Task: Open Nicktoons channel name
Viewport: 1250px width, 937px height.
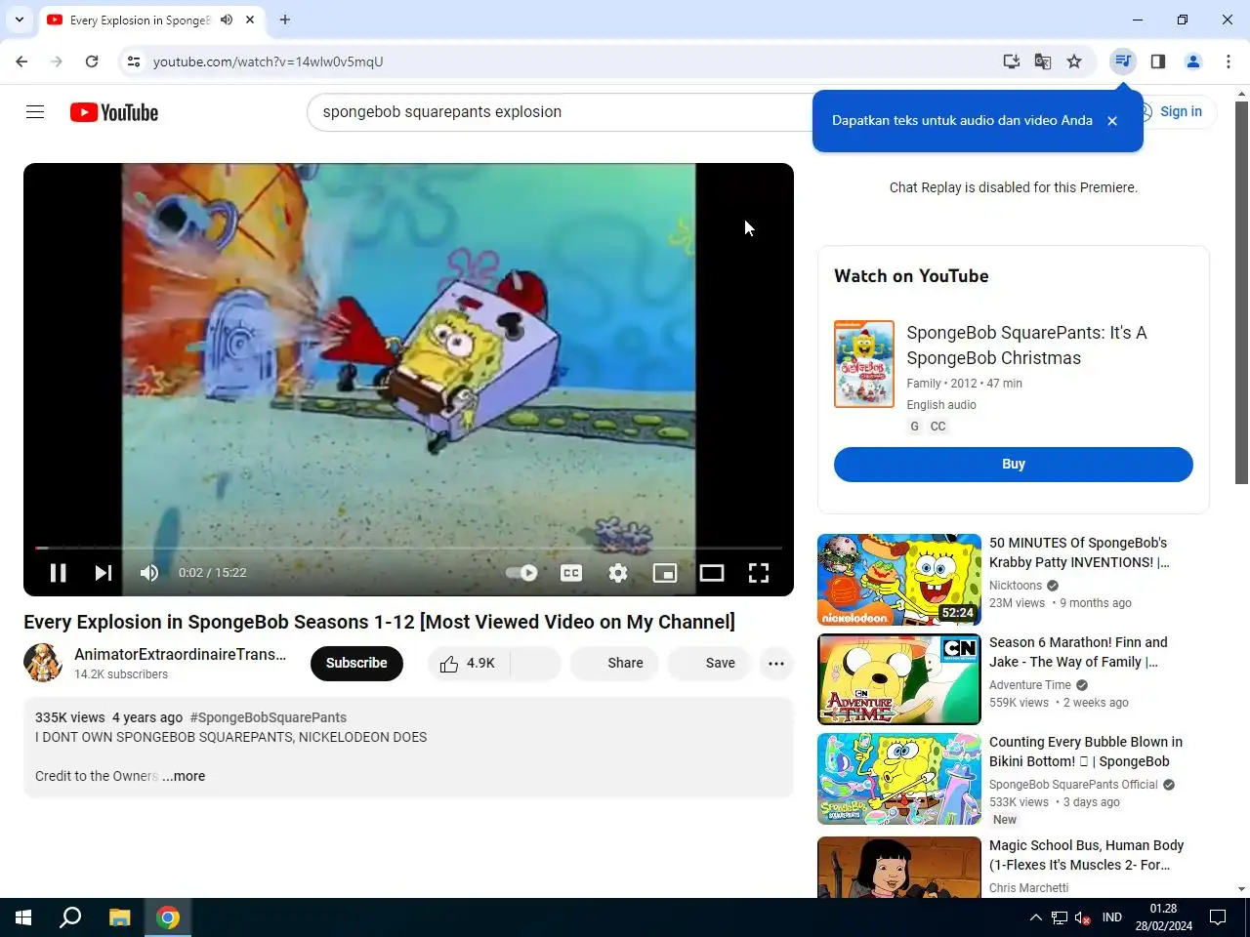Action: [1016, 586]
